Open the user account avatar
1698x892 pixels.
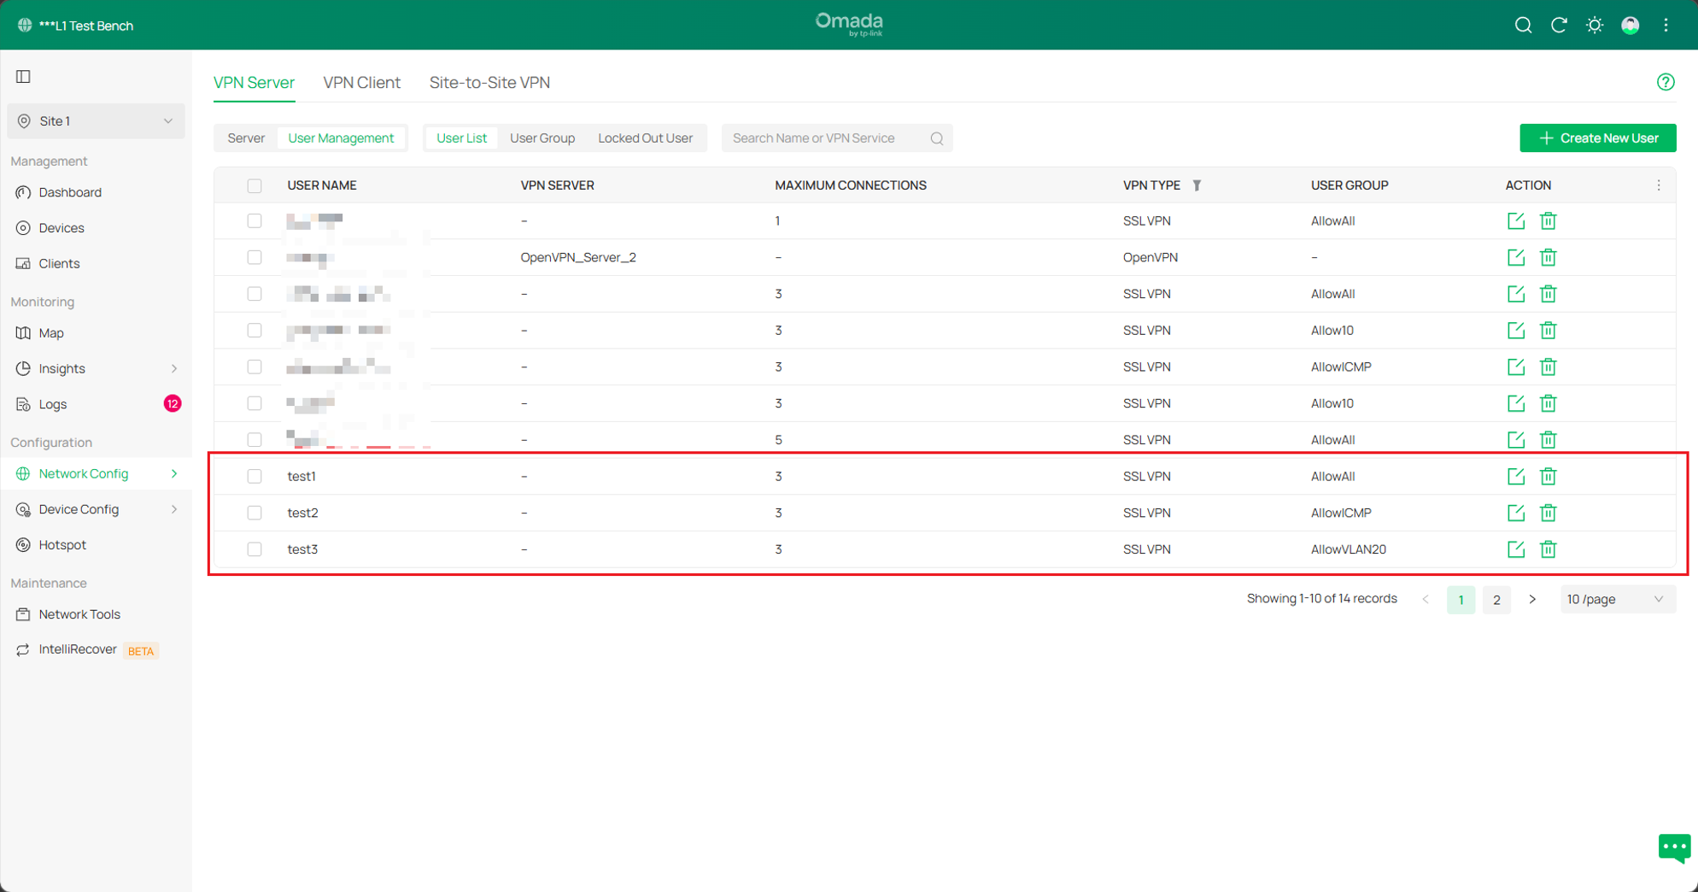1631,26
